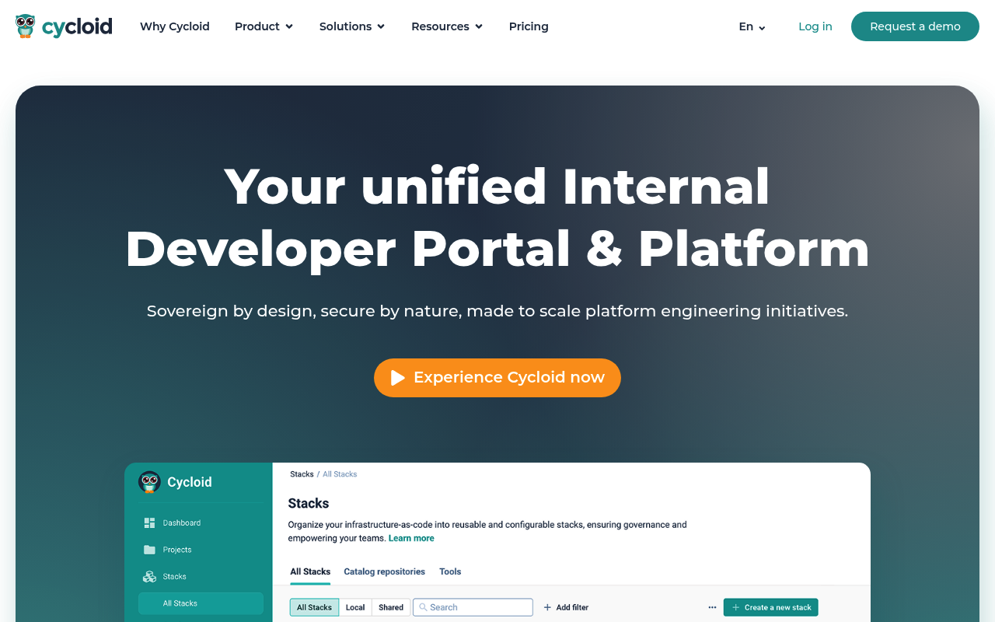Select the Local filter toggle
The width and height of the screenshot is (995, 622).
coord(355,607)
